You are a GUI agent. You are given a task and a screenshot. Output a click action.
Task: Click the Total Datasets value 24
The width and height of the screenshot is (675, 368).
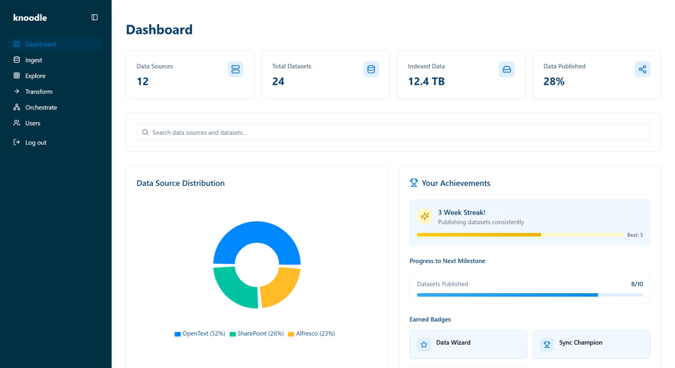click(x=278, y=82)
